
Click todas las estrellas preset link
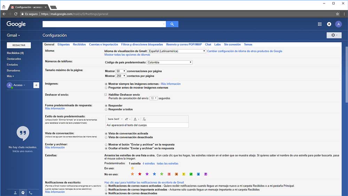tap(167, 164)
